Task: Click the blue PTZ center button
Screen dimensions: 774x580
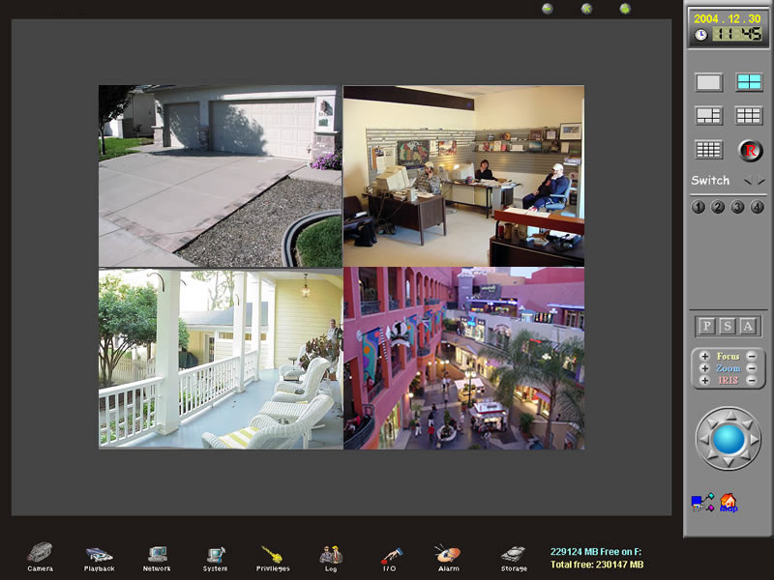Action: [x=729, y=439]
